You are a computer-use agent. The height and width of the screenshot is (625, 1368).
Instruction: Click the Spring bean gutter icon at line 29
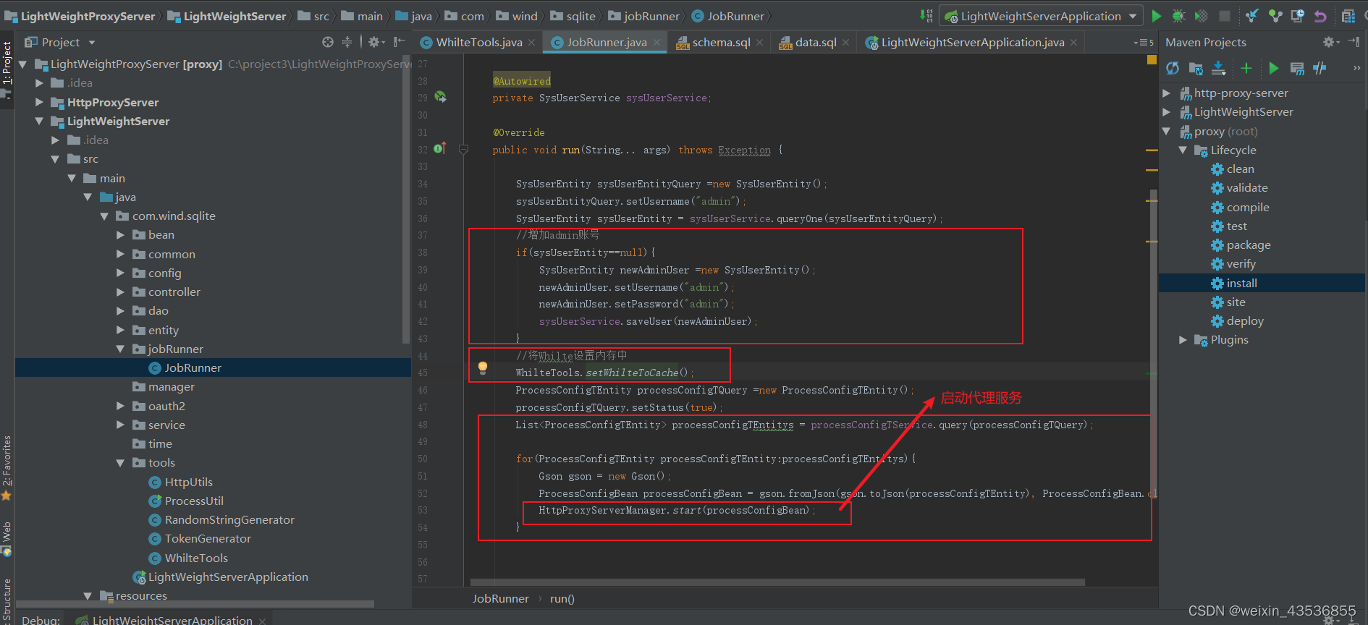tap(440, 97)
